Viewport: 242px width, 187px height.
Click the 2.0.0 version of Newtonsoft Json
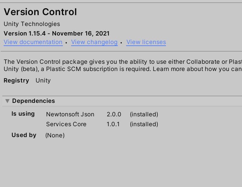click(x=114, y=114)
